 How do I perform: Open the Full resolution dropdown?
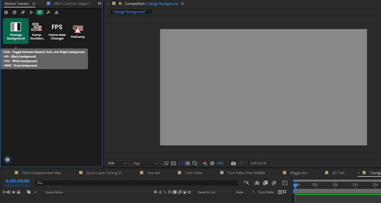[x=146, y=163]
